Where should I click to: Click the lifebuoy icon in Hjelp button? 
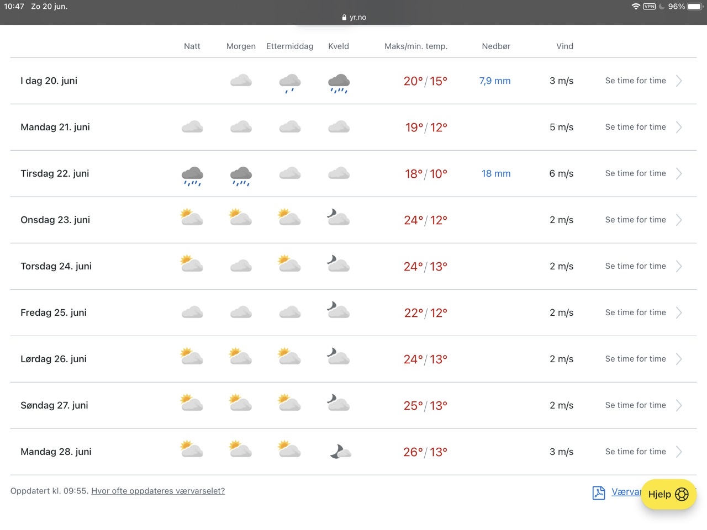682,494
